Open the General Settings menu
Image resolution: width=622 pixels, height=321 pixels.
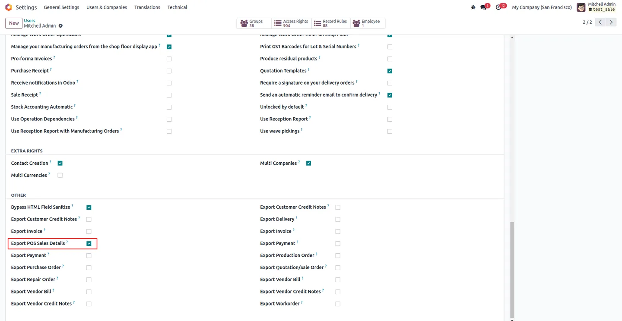tap(61, 7)
